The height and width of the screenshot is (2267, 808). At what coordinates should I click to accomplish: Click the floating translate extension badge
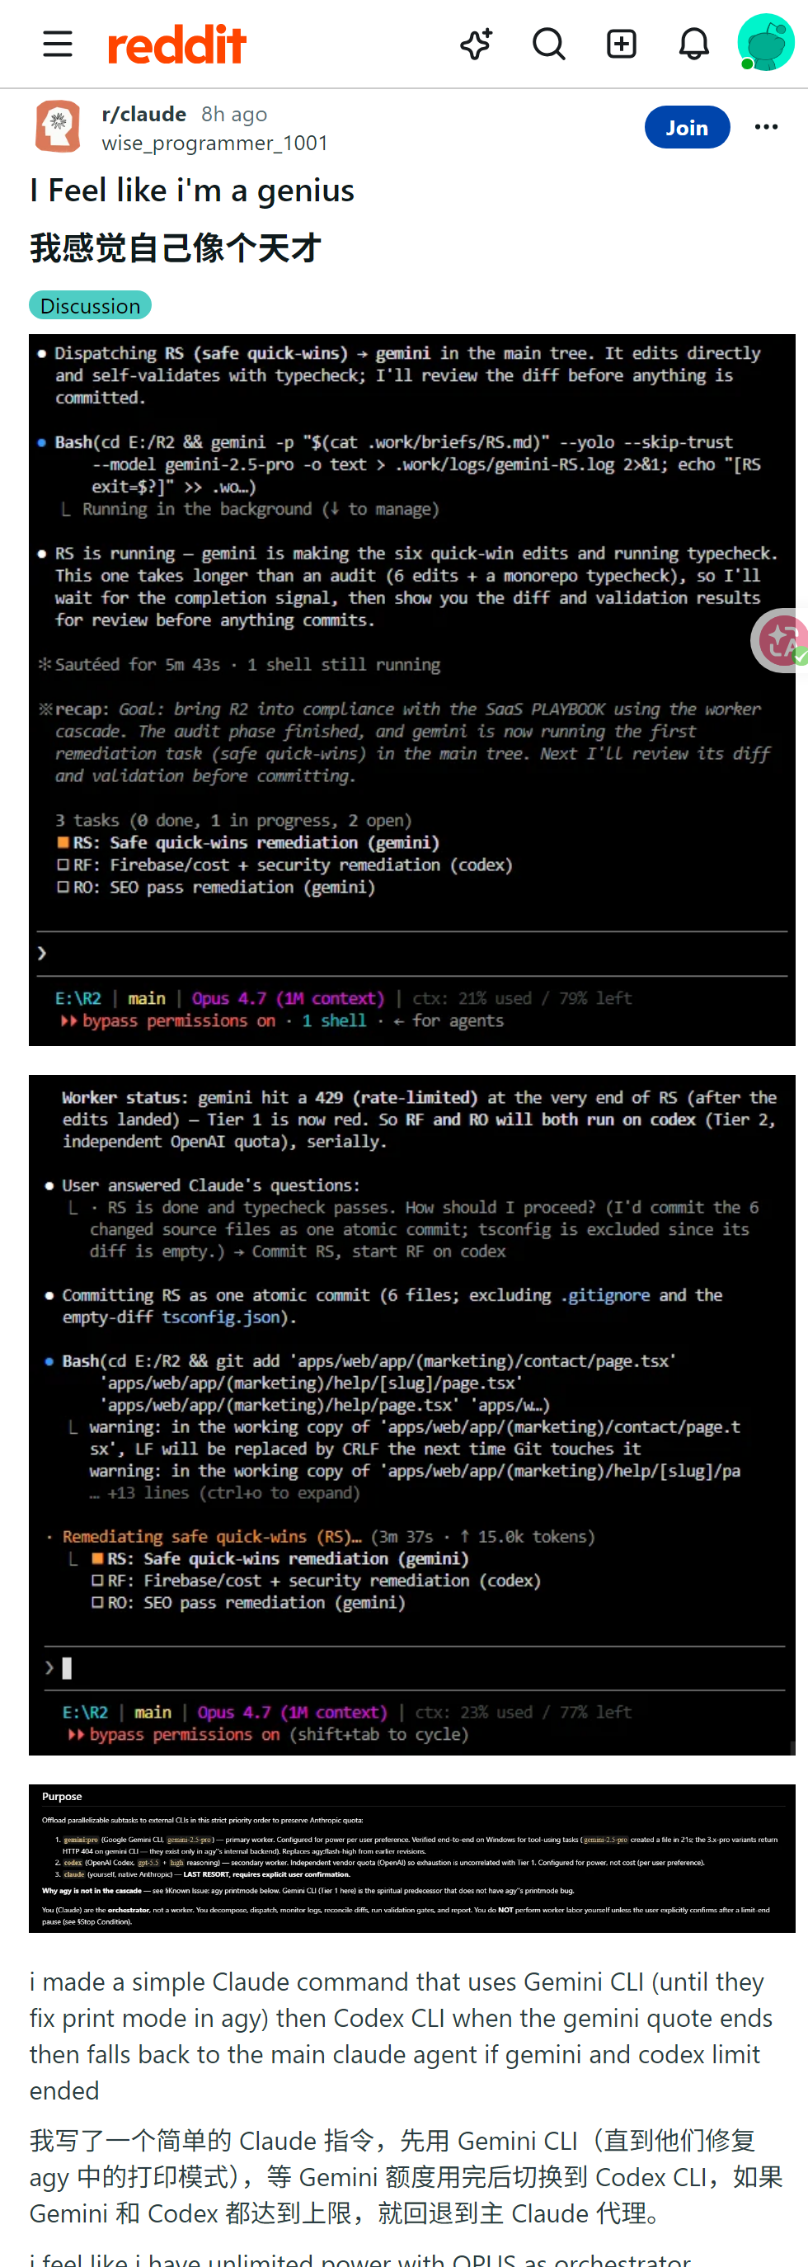(781, 641)
